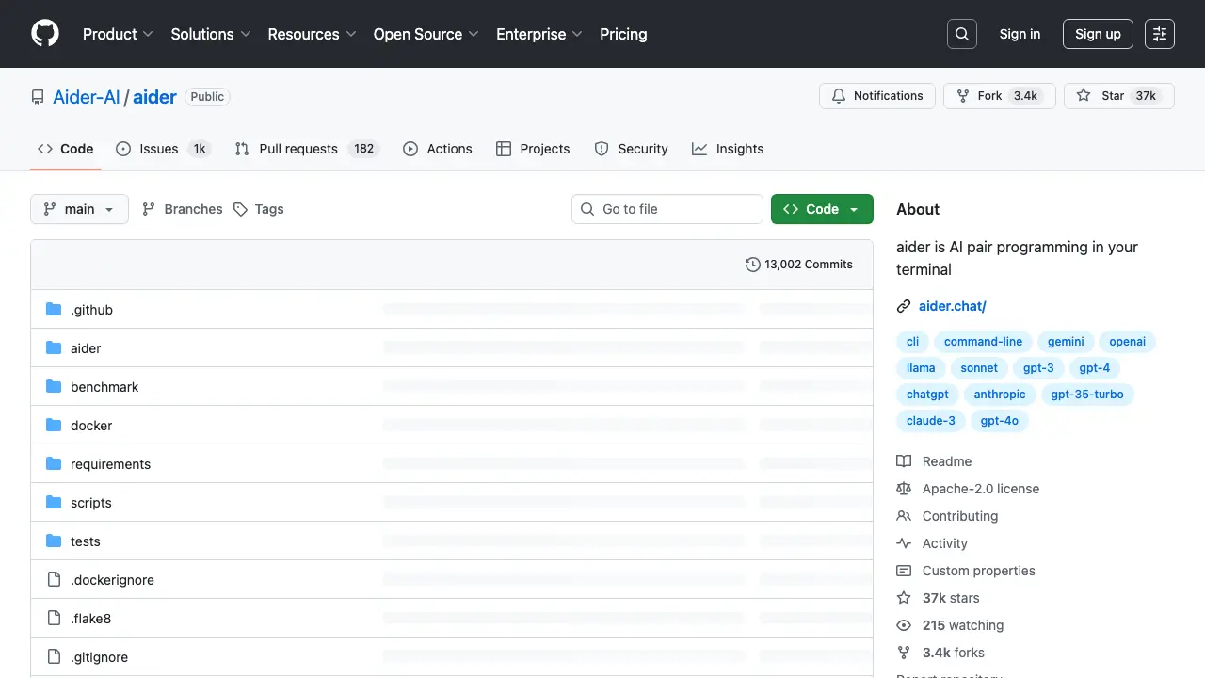The image size is (1205, 678).
Task: Open the Product navigation menu
Action: [x=118, y=34]
